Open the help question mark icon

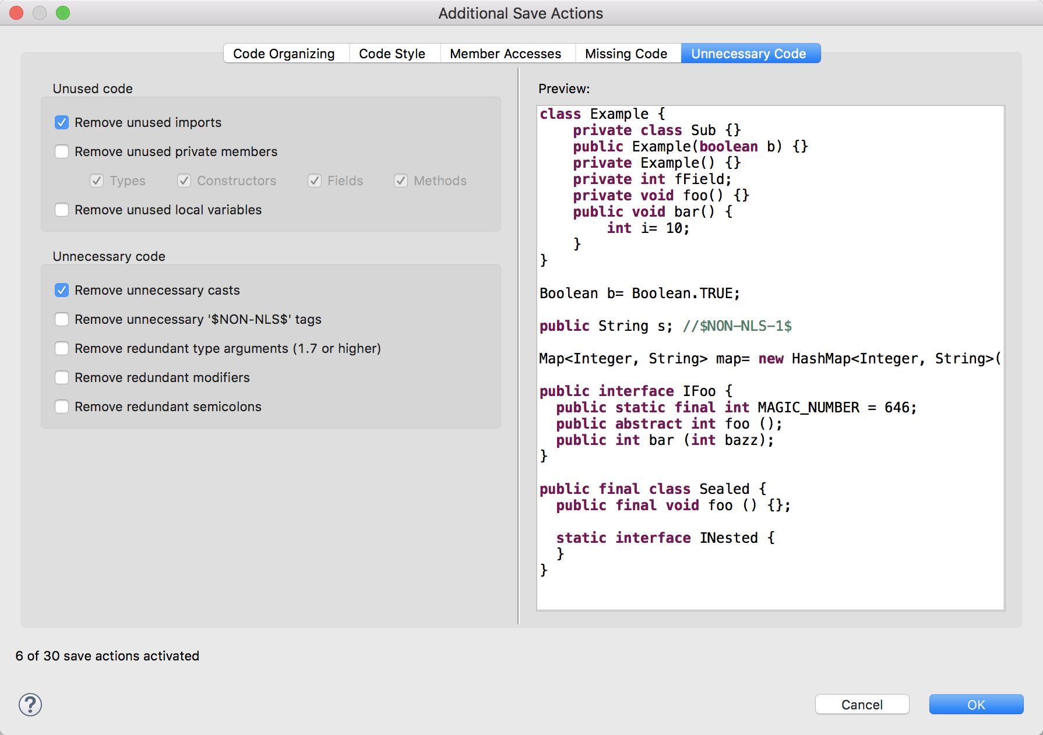pyautogui.click(x=30, y=705)
